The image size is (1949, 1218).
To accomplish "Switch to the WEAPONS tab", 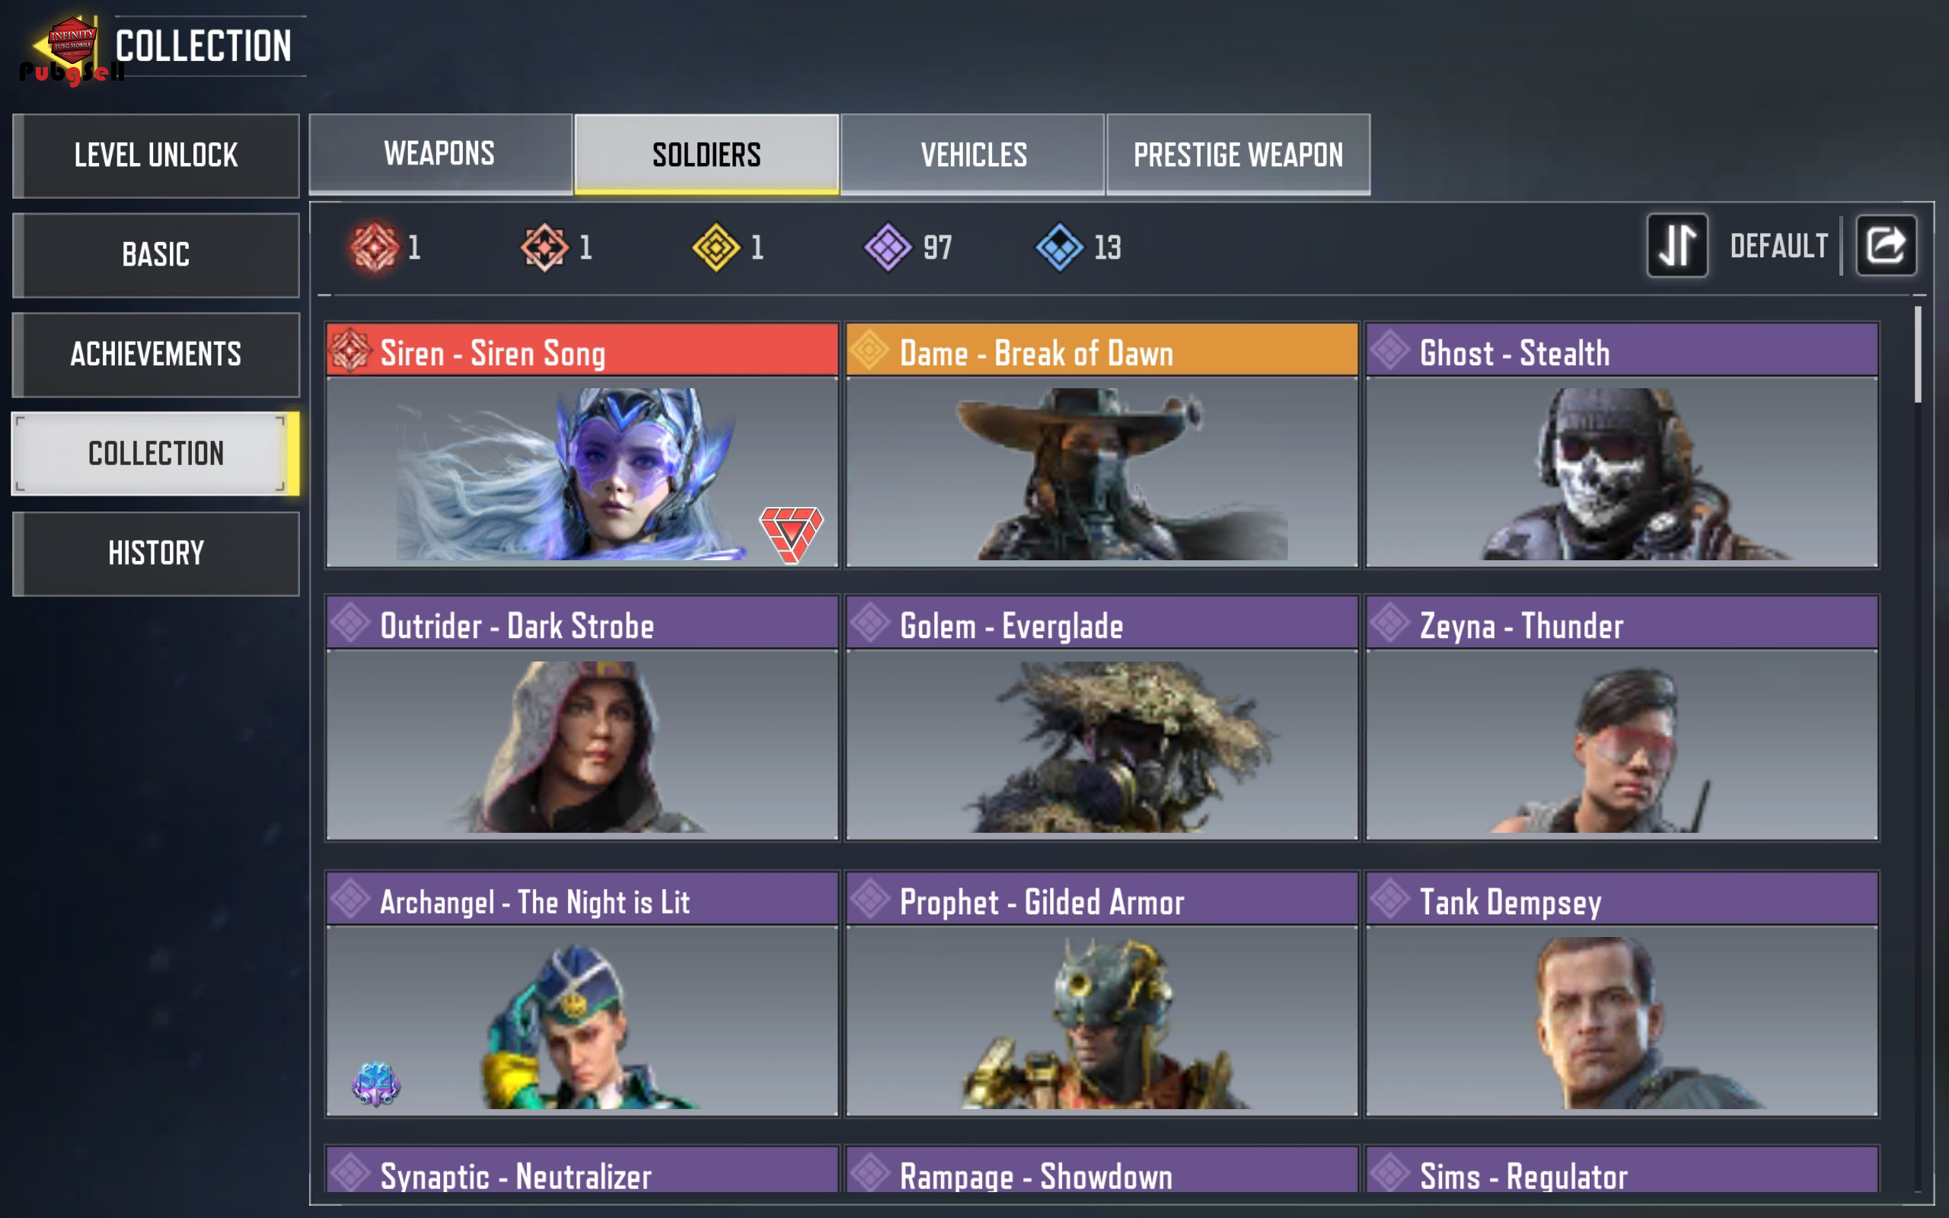I will 440,154.
